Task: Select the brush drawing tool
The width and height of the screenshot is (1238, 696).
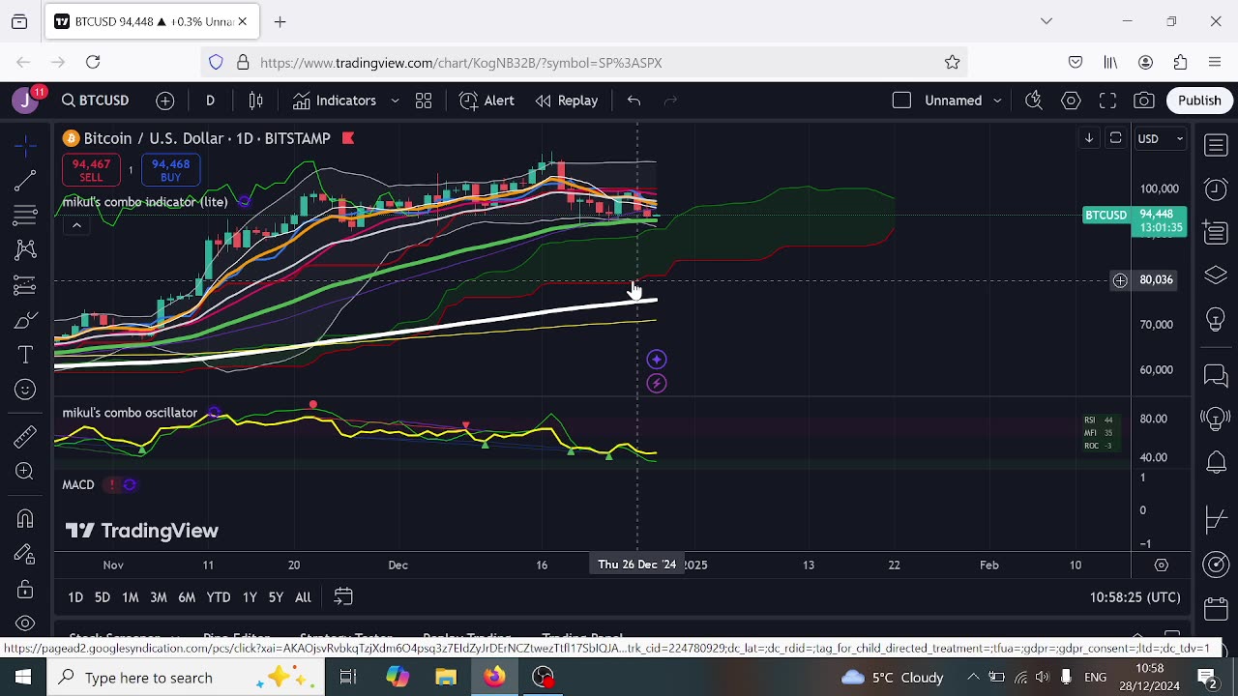Action: click(26, 320)
